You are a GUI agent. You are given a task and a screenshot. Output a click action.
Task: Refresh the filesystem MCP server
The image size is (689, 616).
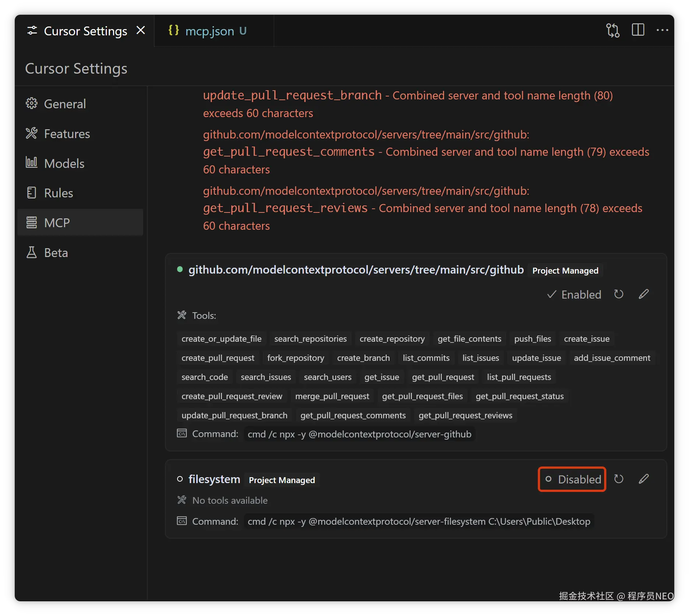619,479
